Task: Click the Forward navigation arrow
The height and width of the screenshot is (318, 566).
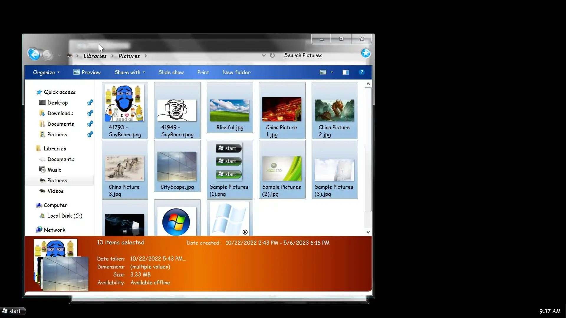Action: pos(47,55)
